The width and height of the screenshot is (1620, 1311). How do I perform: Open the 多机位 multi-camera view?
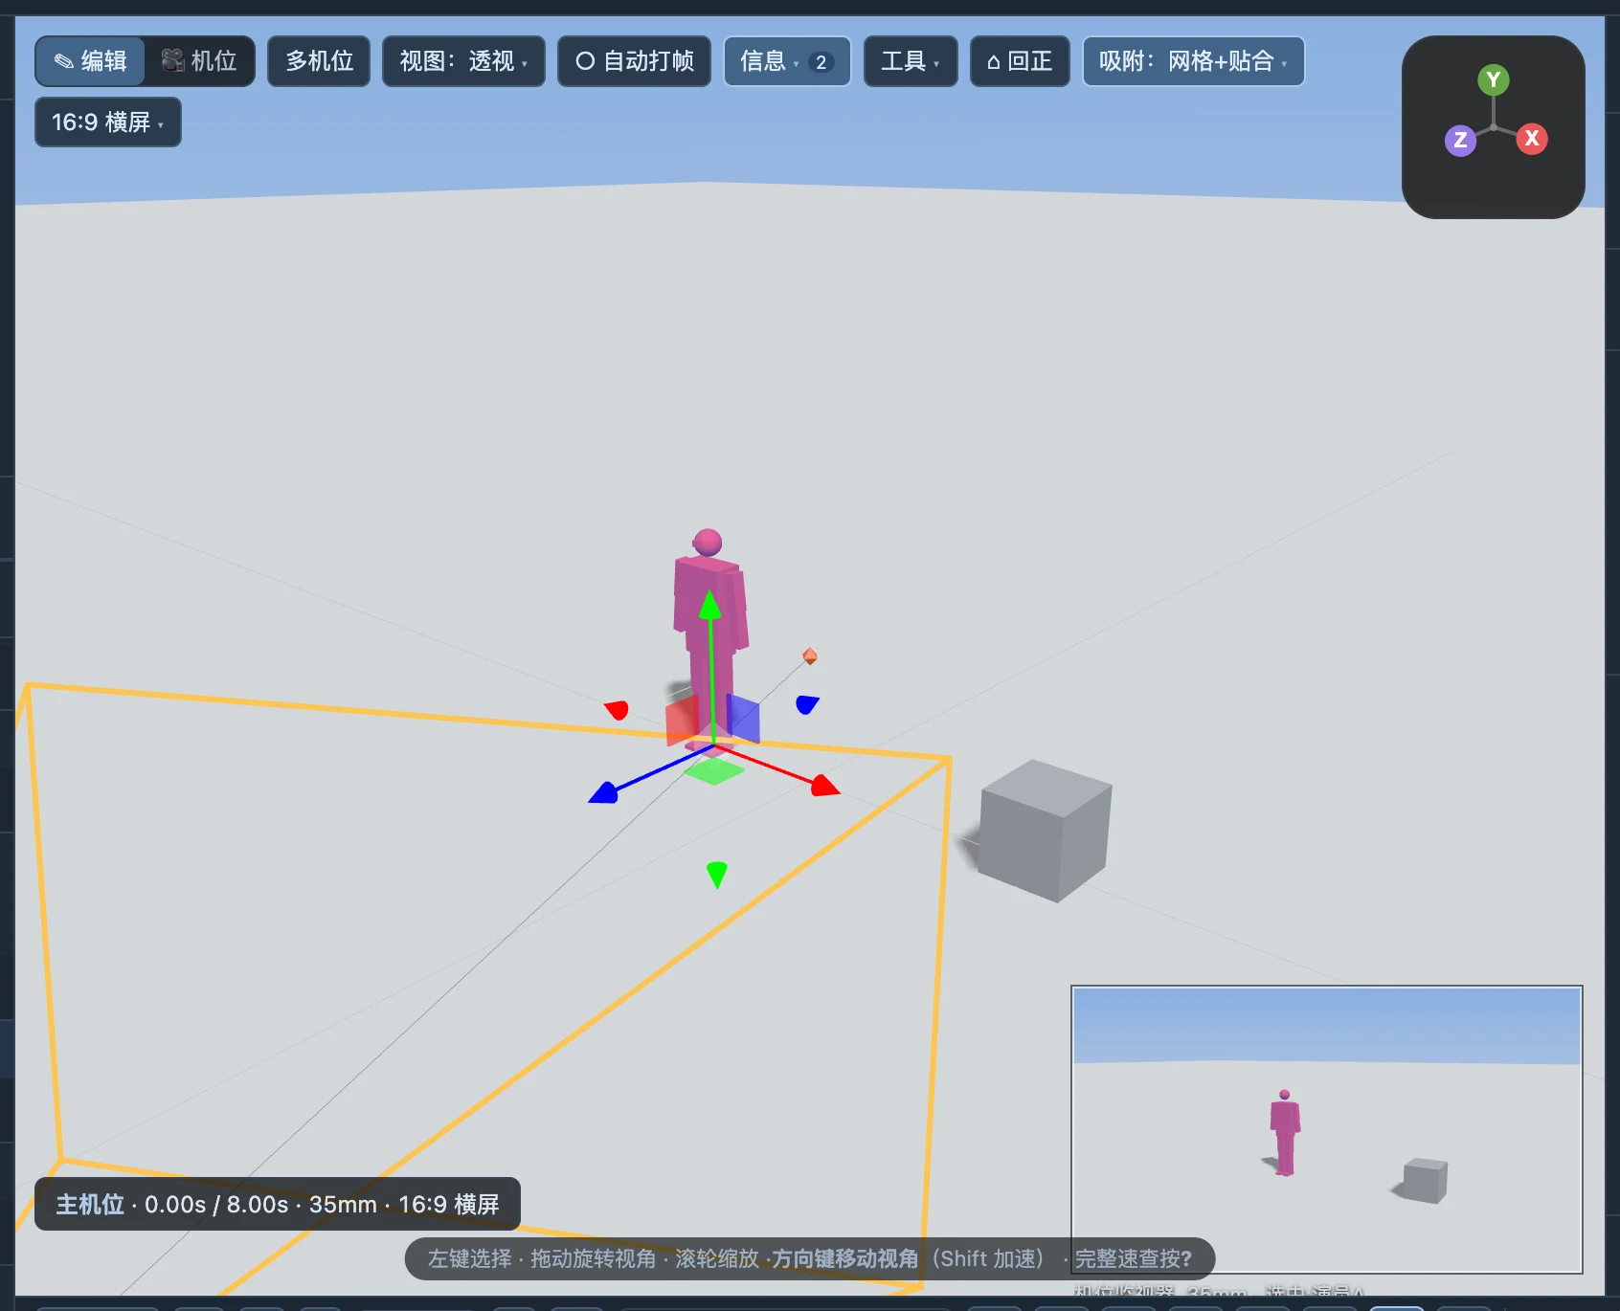point(319,61)
